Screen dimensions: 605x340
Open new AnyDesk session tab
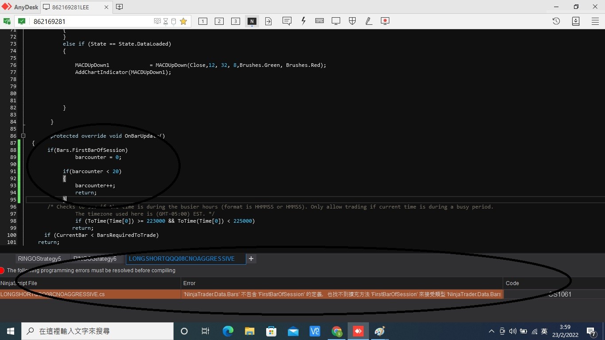click(x=119, y=7)
